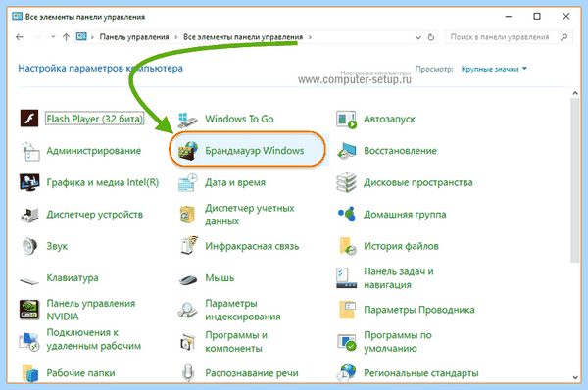Click Все элементы панели управления breadcrumb
Screen dimensions: 588x390
click(x=243, y=37)
